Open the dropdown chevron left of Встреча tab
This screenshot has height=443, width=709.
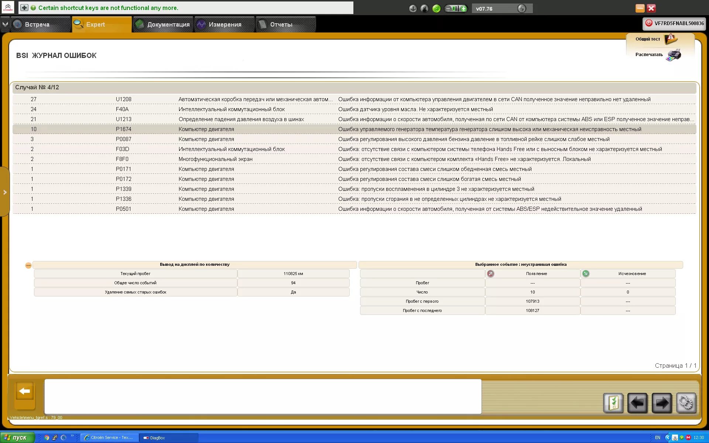coord(5,24)
